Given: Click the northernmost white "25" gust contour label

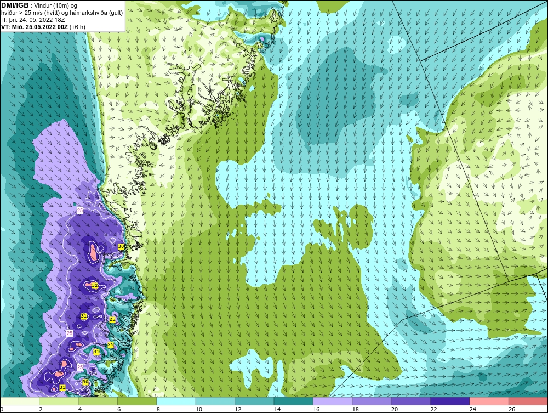Looking at the screenshot, I should click(80, 210).
